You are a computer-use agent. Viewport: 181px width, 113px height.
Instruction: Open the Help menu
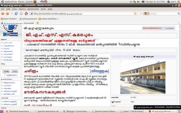click(x=50, y=9)
